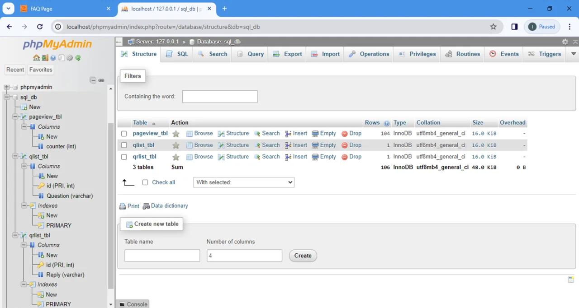This screenshot has height=308, width=579.
Task: Switch to the SQL tab
Action: coord(177,54)
